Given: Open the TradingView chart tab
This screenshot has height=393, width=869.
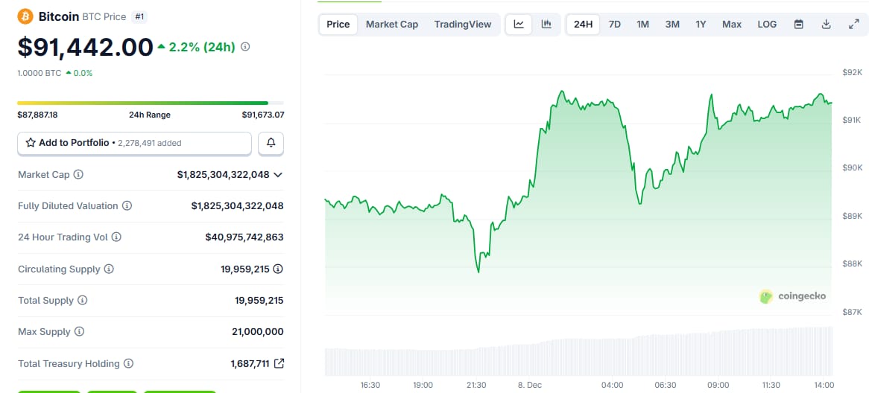Looking at the screenshot, I should click(x=463, y=25).
